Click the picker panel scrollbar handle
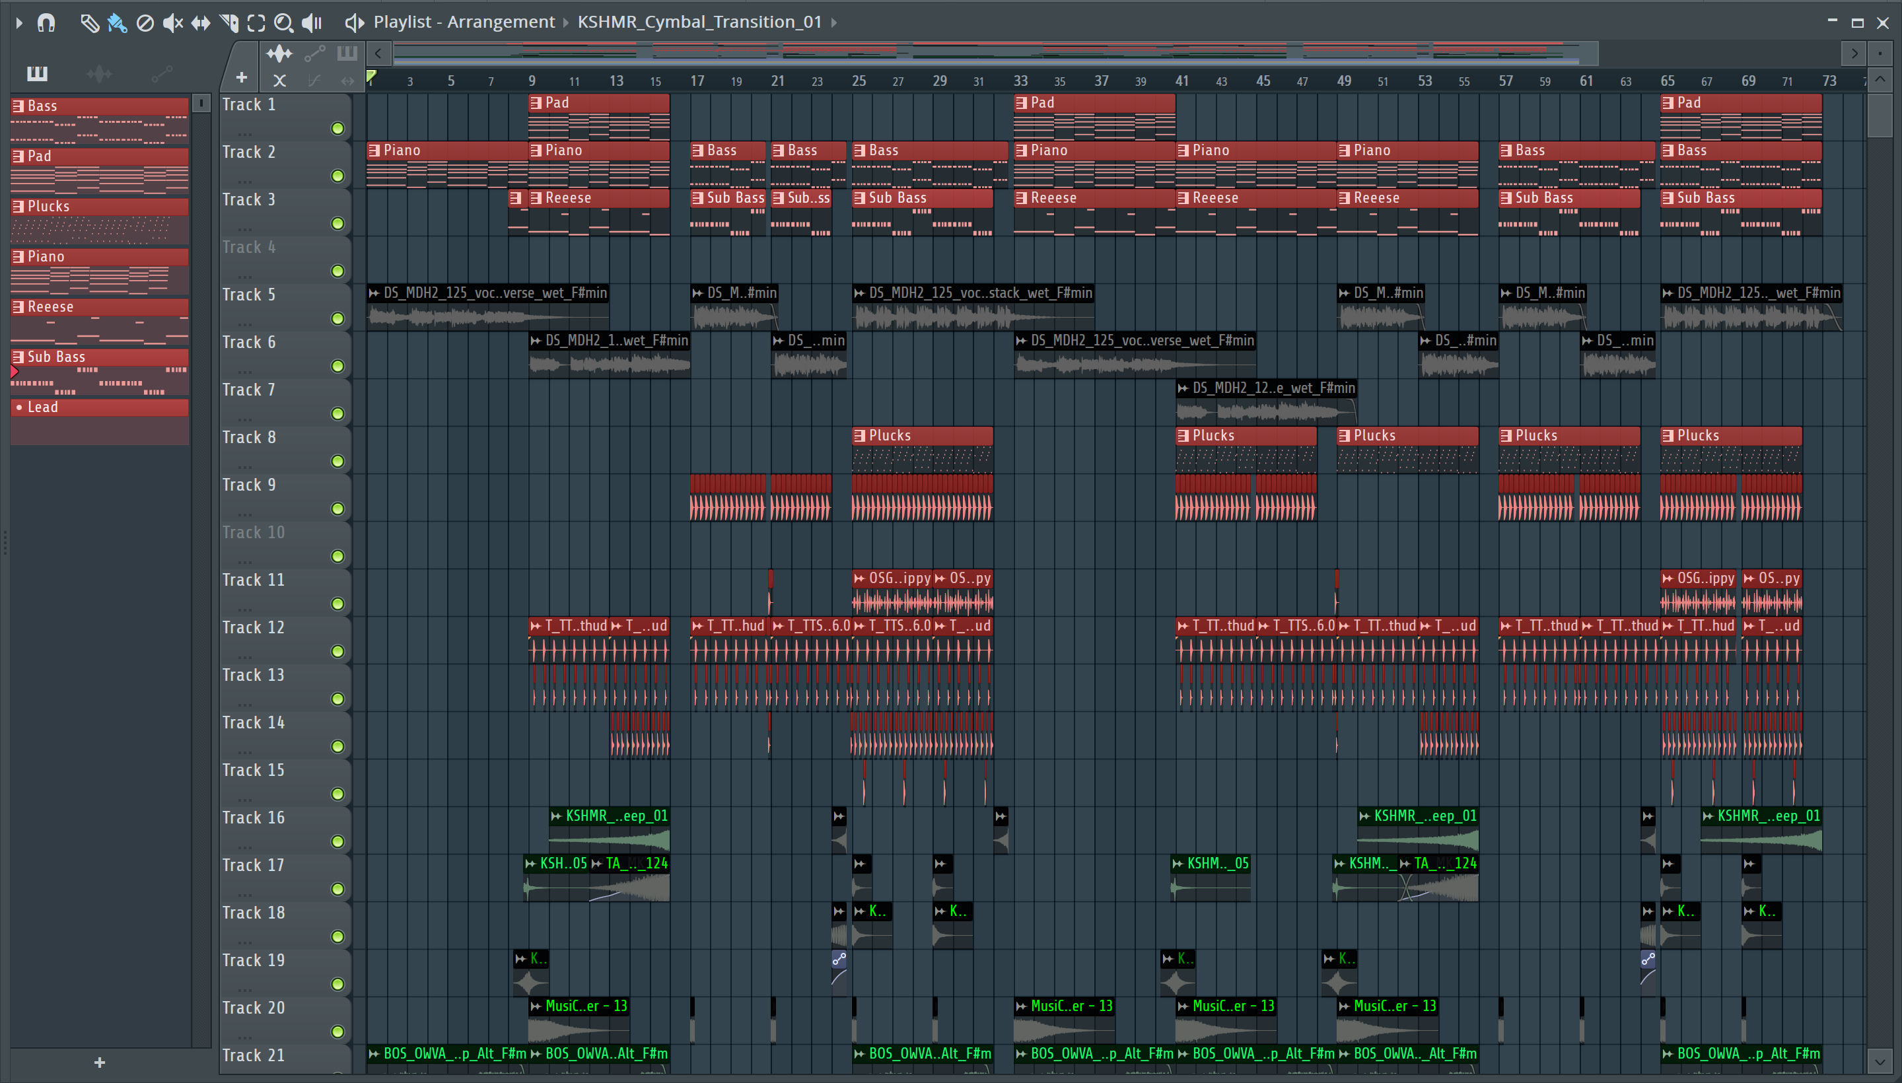The height and width of the screenshot is (1083, 1902). 201,104
